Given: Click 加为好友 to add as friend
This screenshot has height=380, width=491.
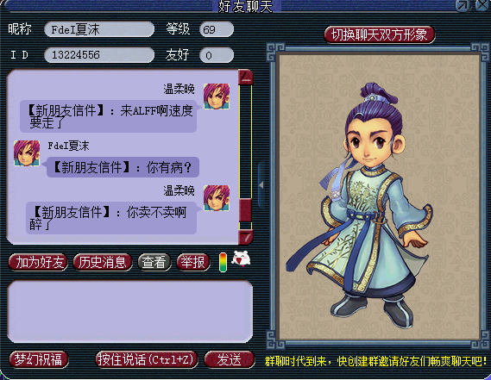Looking at the screenshot, I should click(x=39, y=262).
